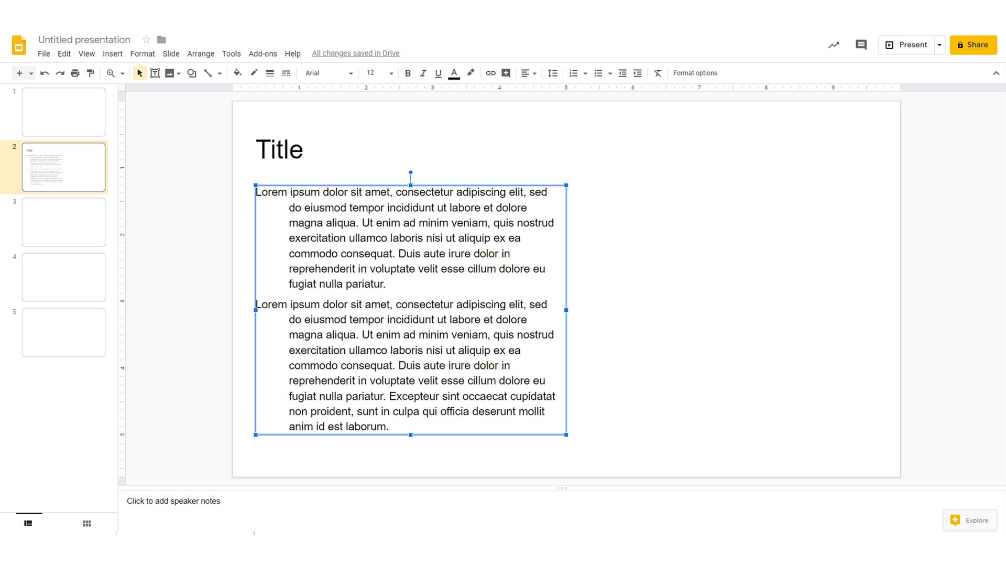Toggle the filmstrip view layout icon
The image size is (1006, 566).
tap(28, 523)
